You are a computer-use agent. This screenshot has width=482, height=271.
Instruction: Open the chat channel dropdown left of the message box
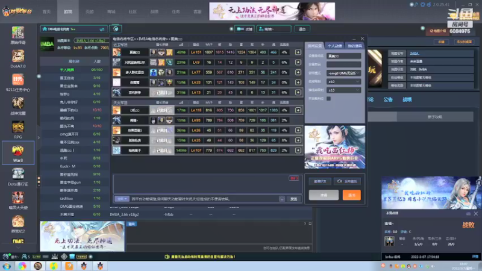coord(122,199)
